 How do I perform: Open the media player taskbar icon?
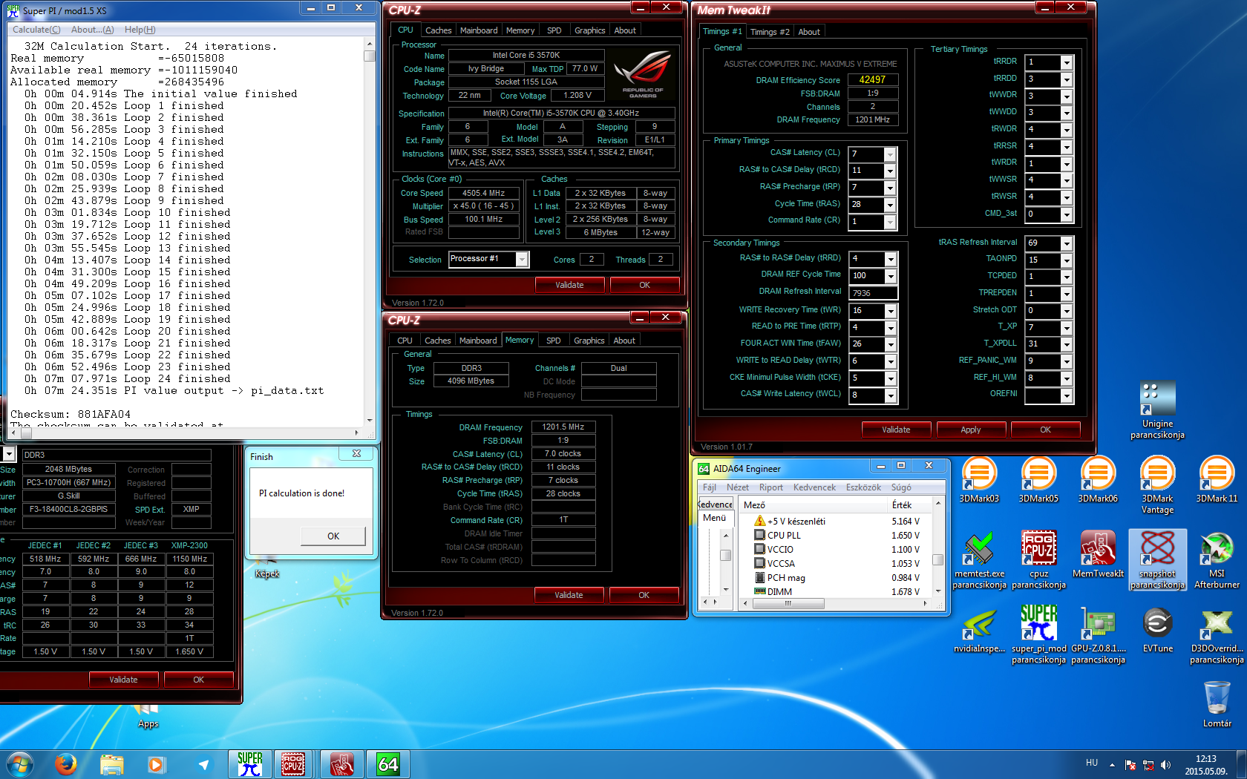tap(156, 763)
